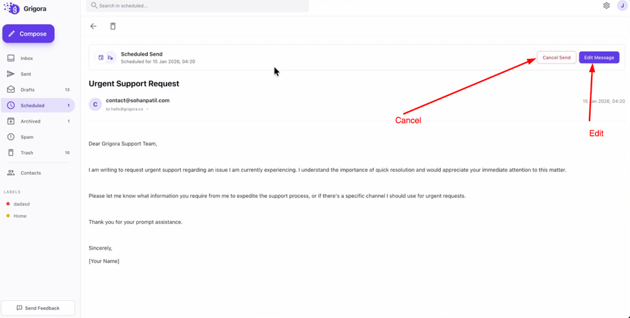The height and width of the screenshot is (318, 630).
Task: Filter by the Home label
Action: tap(20, 216)
